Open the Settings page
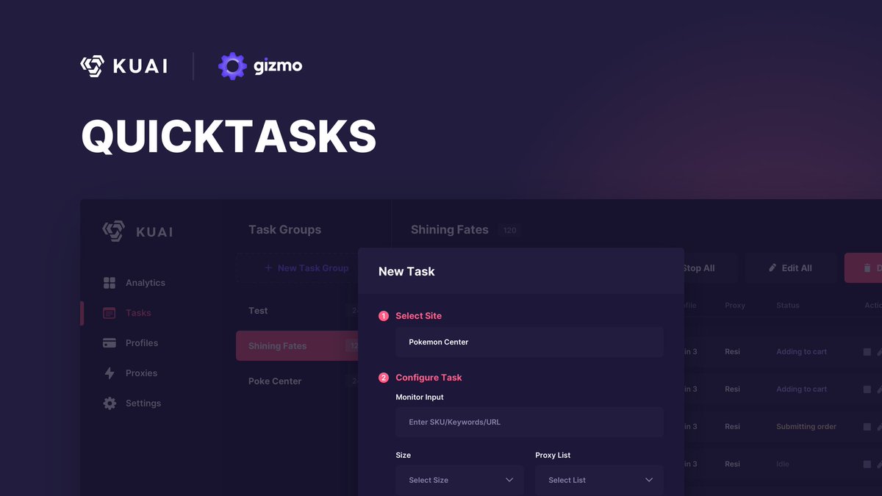 (143, 403)
